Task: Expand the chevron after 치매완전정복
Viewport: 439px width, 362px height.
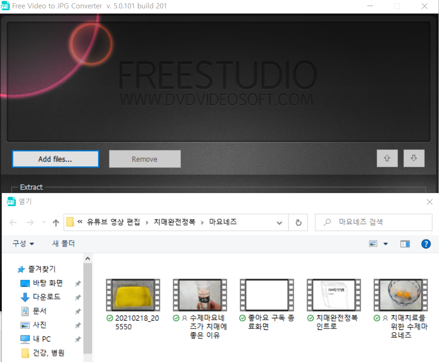Action: click(x=202, y=223)
